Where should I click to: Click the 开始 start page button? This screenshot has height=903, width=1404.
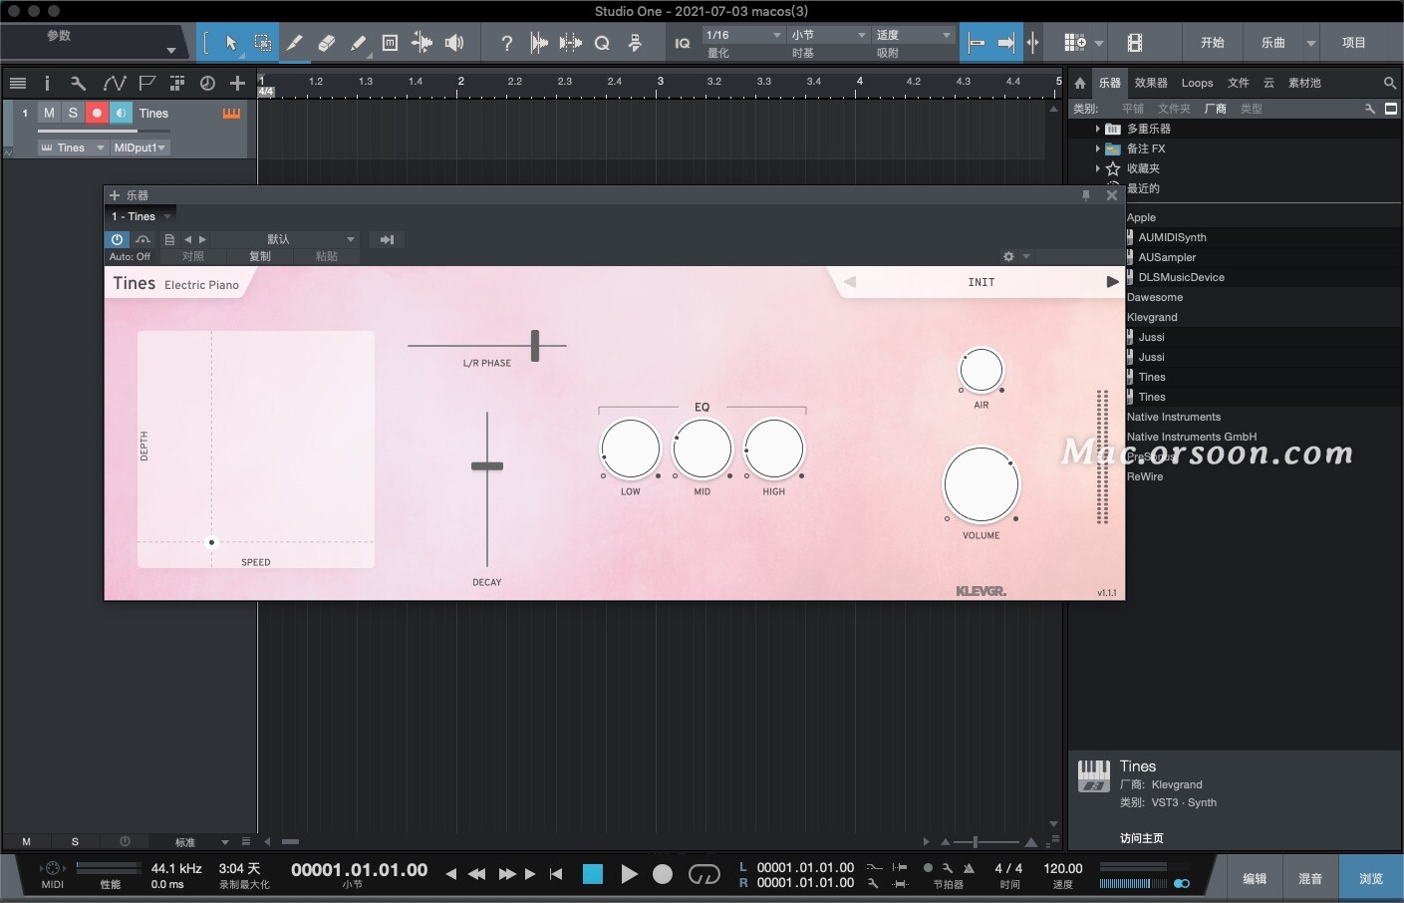pyautogui.click(x=1212, y=43)
